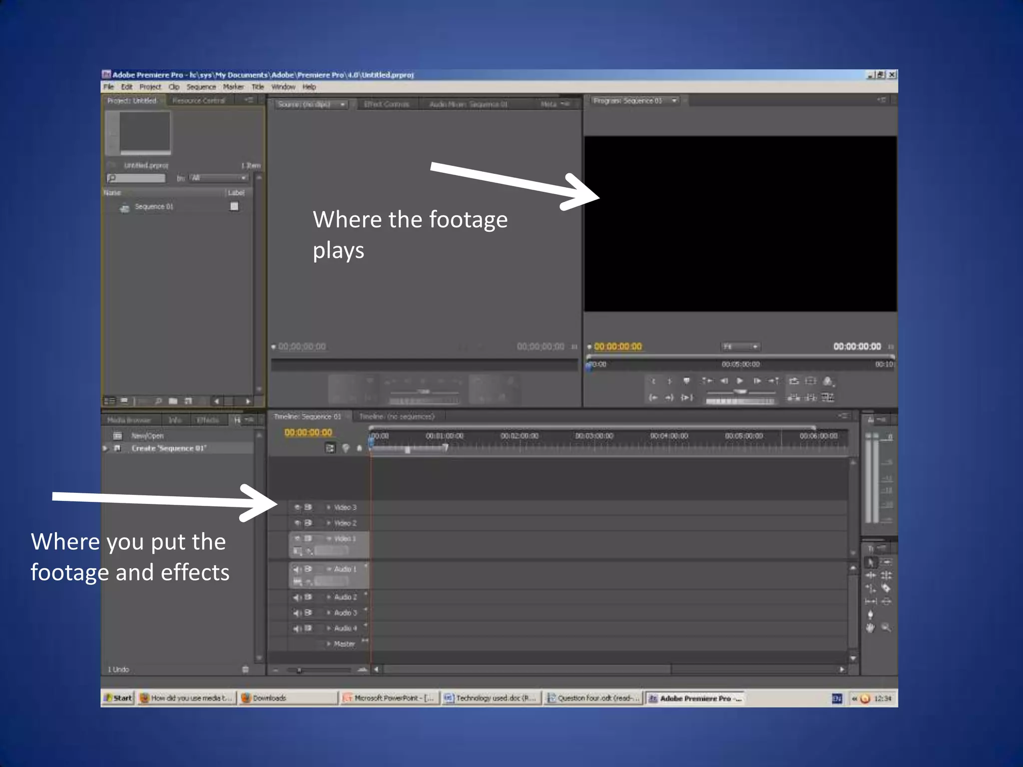This screenshot has height=767, width=1023.
Task: Go to next edit point in Program monitor
Action: [774, 381]
